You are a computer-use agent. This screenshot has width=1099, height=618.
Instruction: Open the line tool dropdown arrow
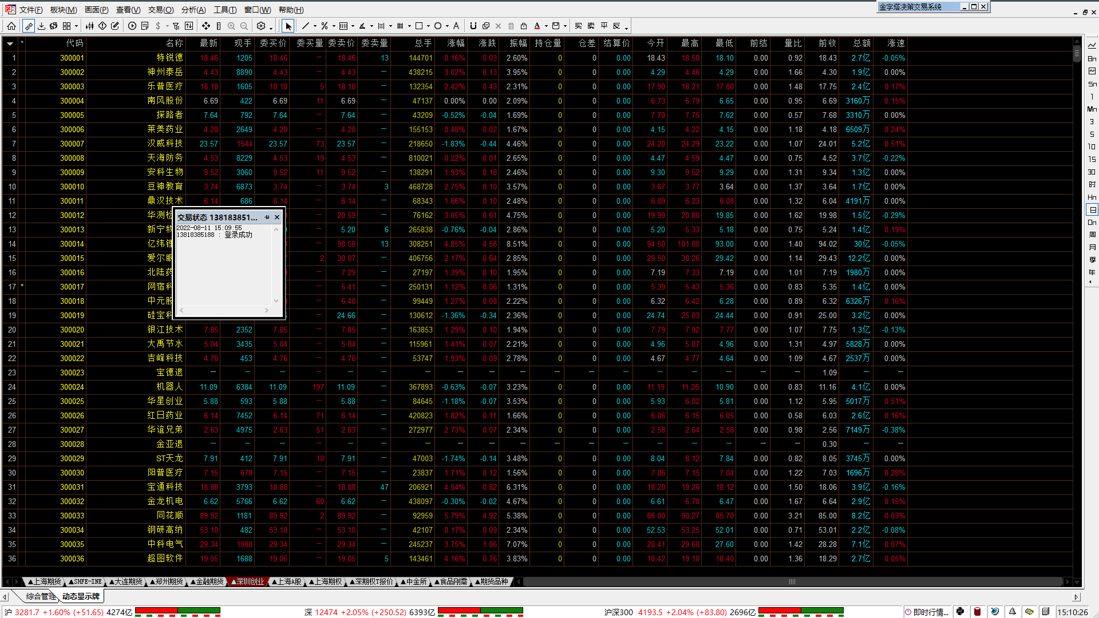pos(315,26)
